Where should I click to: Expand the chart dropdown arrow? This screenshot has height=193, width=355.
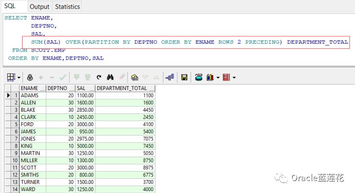218,78
